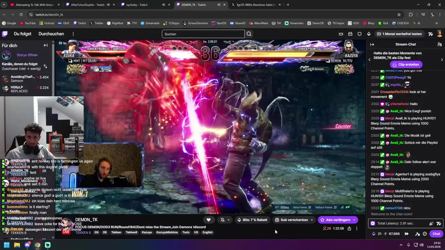This screenshot has height=250, width=445.
Task: Click the Tekken8 stream tag
Action: click(x=131, y=232)
